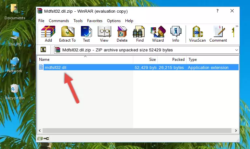Click the Application extension type cell

coord(208,67)
